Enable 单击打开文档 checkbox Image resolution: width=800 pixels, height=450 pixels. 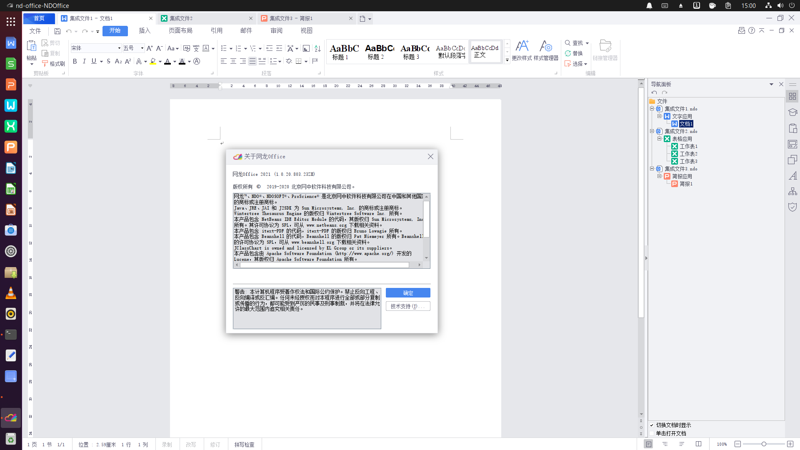(652, 433)
